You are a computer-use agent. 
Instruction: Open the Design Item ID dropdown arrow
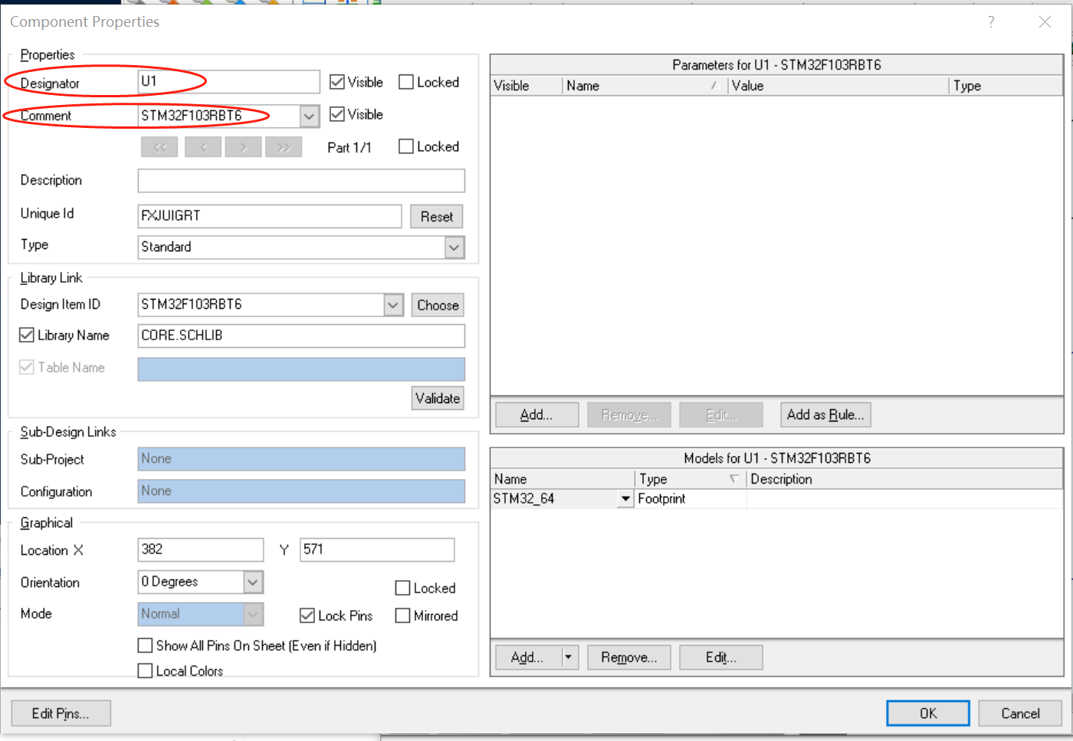393,305
